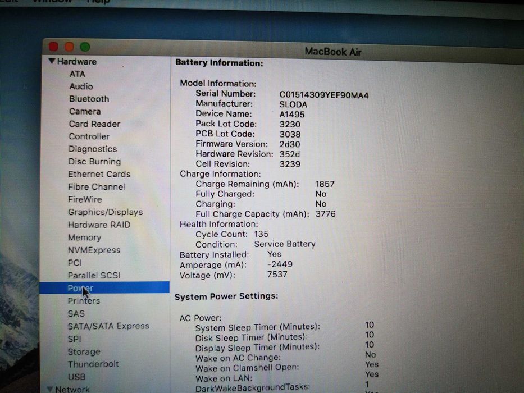Viewport: 524px width, 393px height.
Task: Click the Service Battery condition text
Action: coord(285,244)
